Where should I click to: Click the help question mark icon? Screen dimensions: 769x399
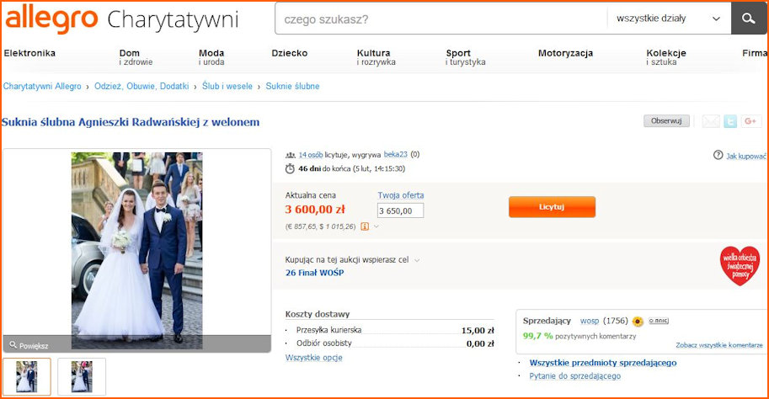pos(718,156)
